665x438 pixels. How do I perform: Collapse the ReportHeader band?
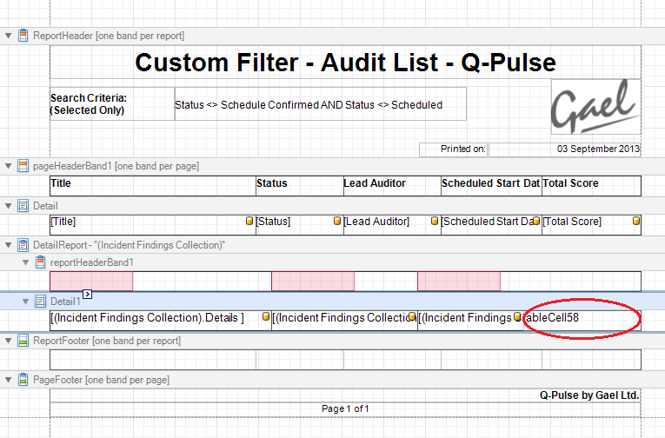(x=8, y=36)
